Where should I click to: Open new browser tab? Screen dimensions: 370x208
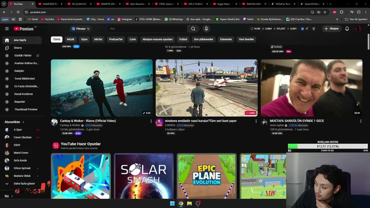[x=330, y=4]
